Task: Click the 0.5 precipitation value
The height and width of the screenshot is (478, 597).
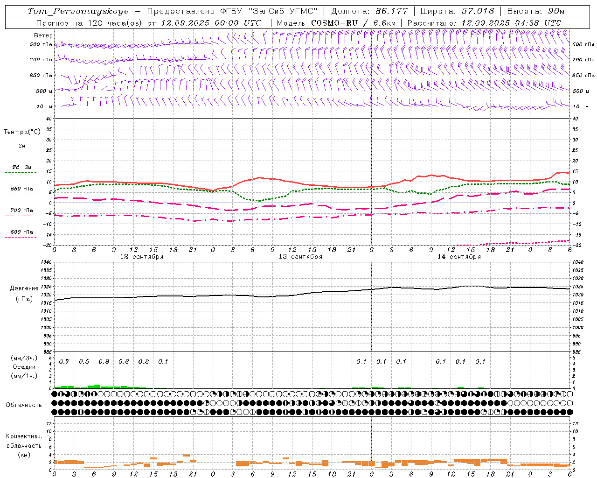Action: [84, 362]
